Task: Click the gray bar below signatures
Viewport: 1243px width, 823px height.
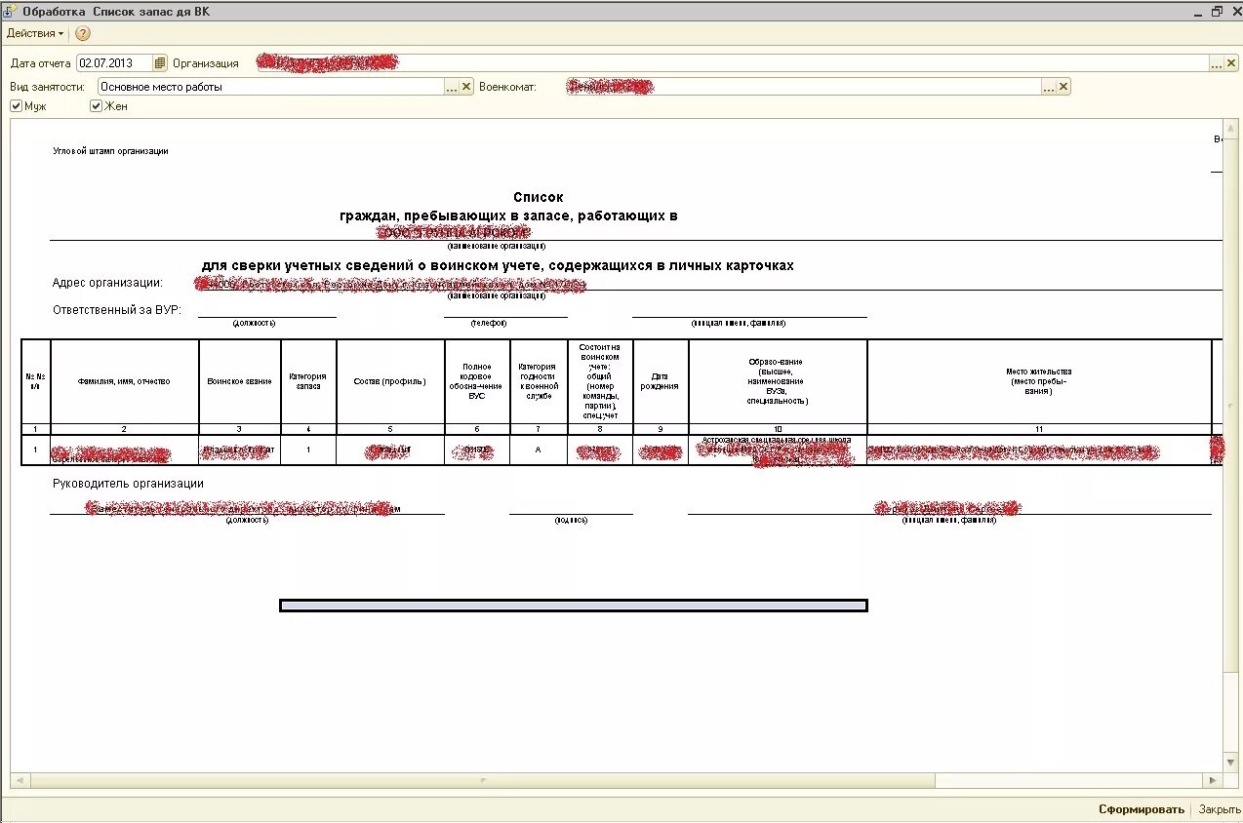Action: pos(574,606)
